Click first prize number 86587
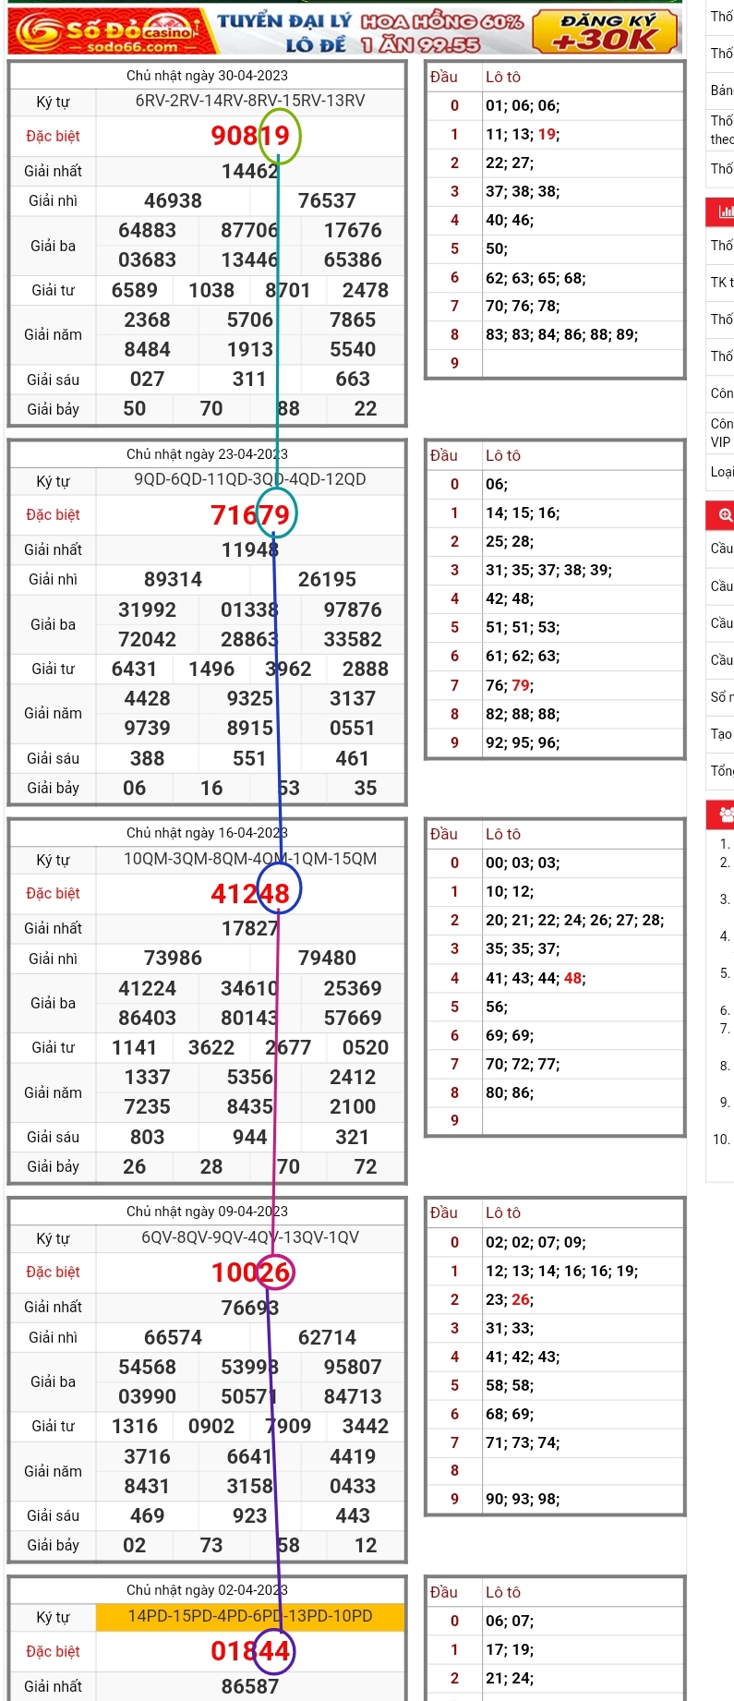This screenshot has width=734, height=1701. pos(250,1686)
